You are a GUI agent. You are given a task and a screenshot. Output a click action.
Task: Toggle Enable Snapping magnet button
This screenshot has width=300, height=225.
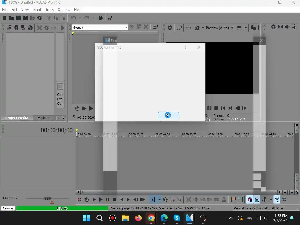tap(250, 200)
